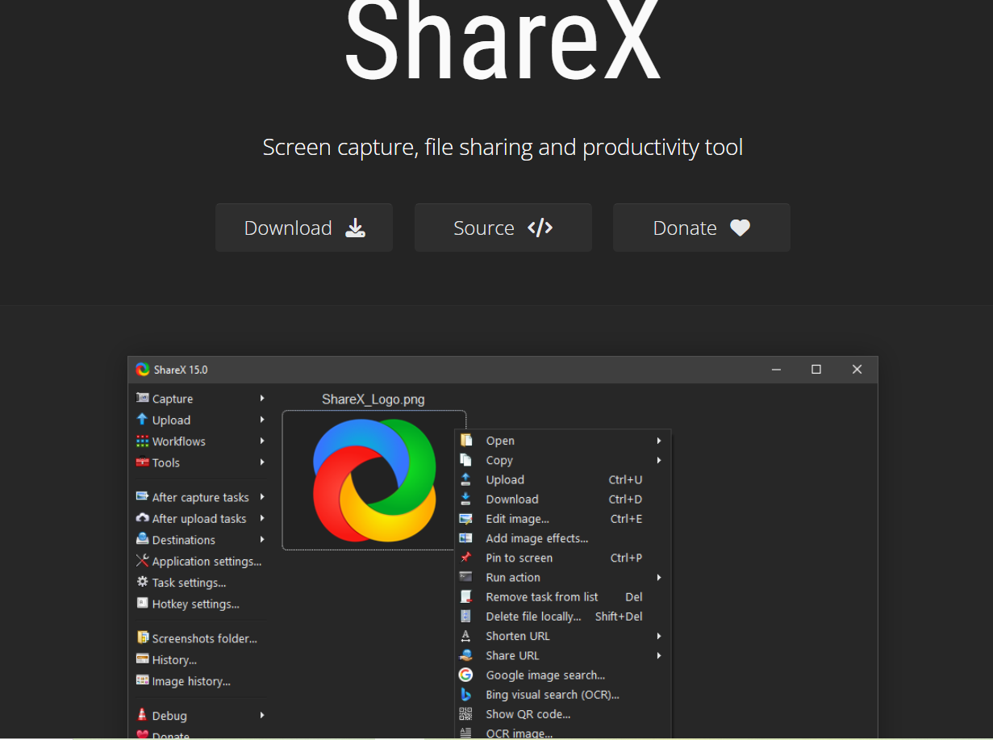Expand the Open submenu arrow in context menu

(x=659, y=441)
